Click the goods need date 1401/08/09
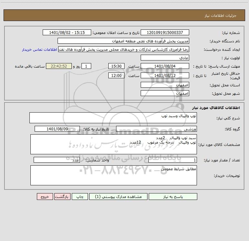Viewport: 249px width, 241px height. click(57, 129)
